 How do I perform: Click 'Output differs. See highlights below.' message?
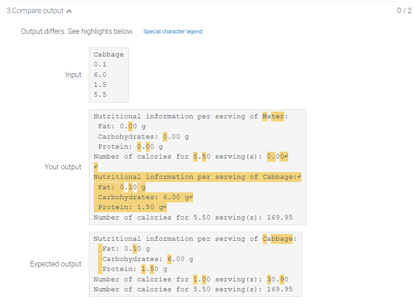[77, 32]
